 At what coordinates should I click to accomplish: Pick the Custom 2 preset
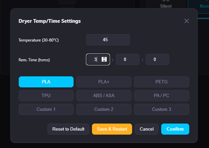click(x=104, y=109)
